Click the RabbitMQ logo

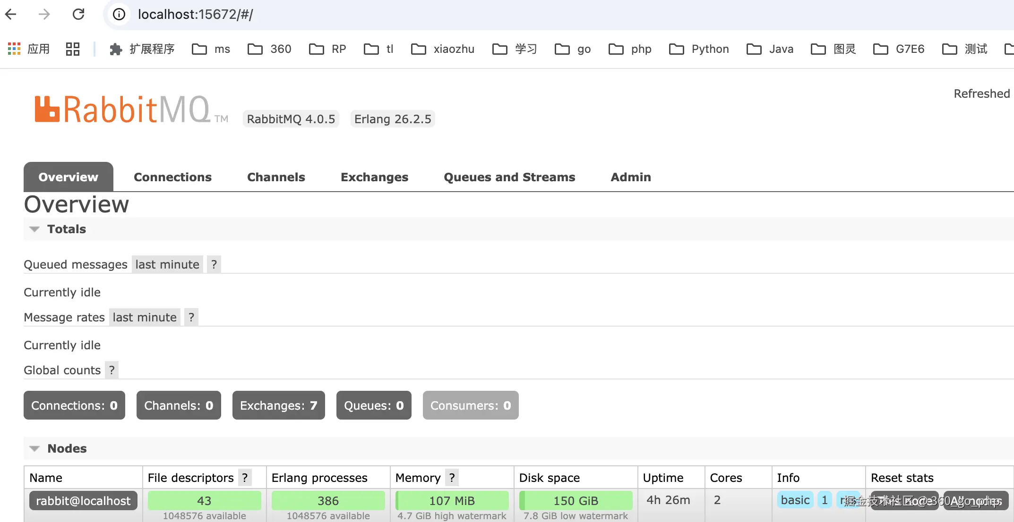122,109
